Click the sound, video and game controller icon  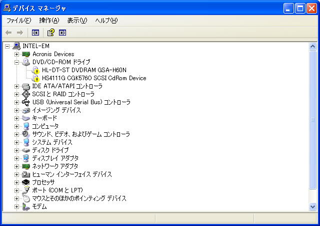point(26,134)
